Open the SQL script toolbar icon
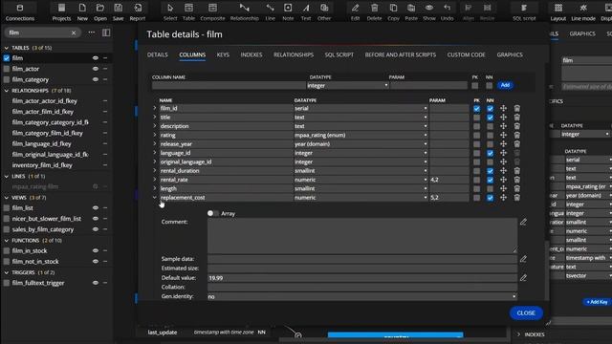Image resolution: width=612 pixels, height=344 pixels. tap(524, 11)
